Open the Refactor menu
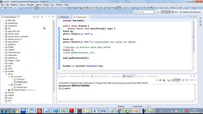Image resolution: width=203 pixels, height=114 pixels. pos(14,5)
